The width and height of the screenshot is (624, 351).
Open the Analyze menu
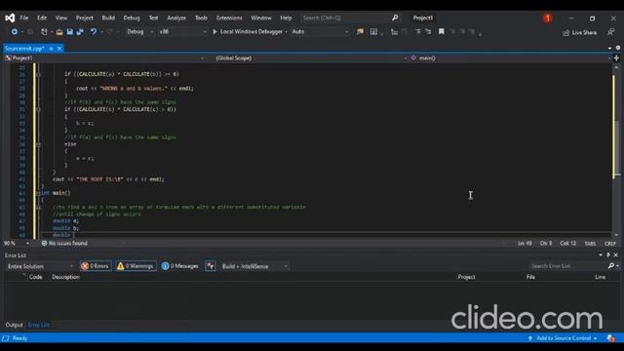176,18
